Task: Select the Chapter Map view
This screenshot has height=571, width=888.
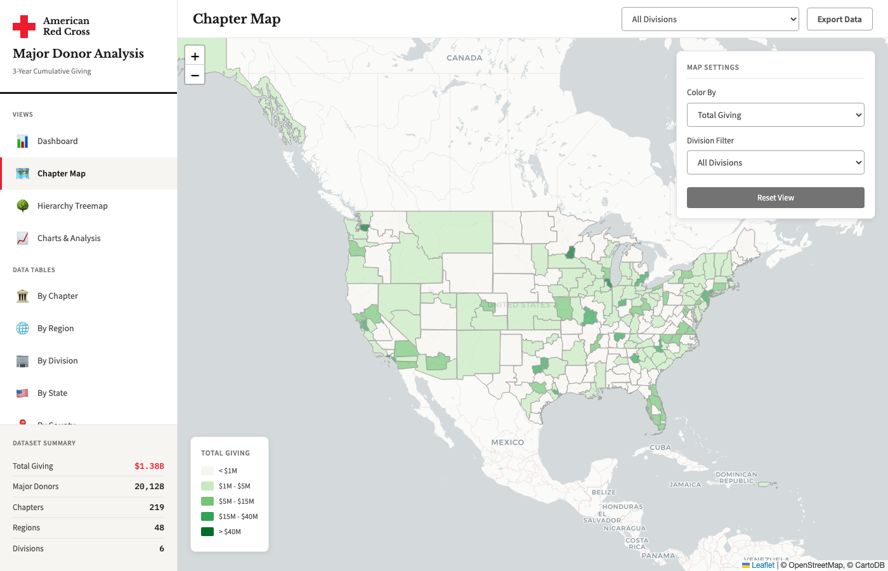Action: pos(89,174)
